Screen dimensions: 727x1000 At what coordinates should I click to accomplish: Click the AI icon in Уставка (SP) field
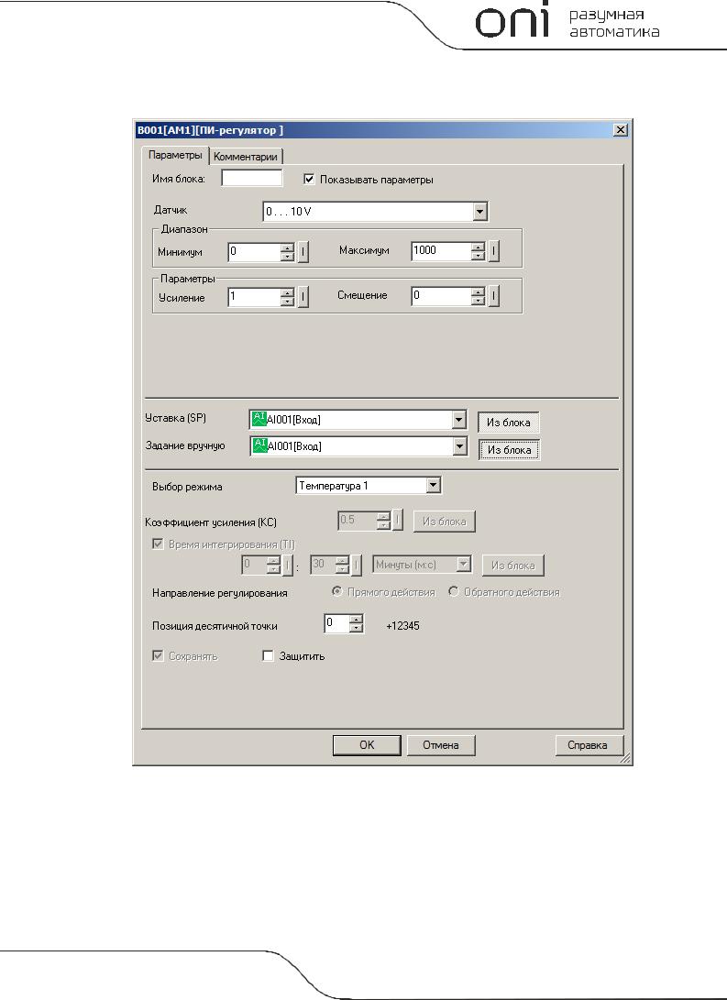click(x=259, y=419)
